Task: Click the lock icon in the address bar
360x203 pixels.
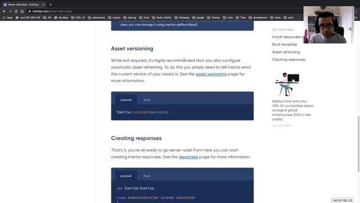Action: pyautogui.click(x=30, y=11)
